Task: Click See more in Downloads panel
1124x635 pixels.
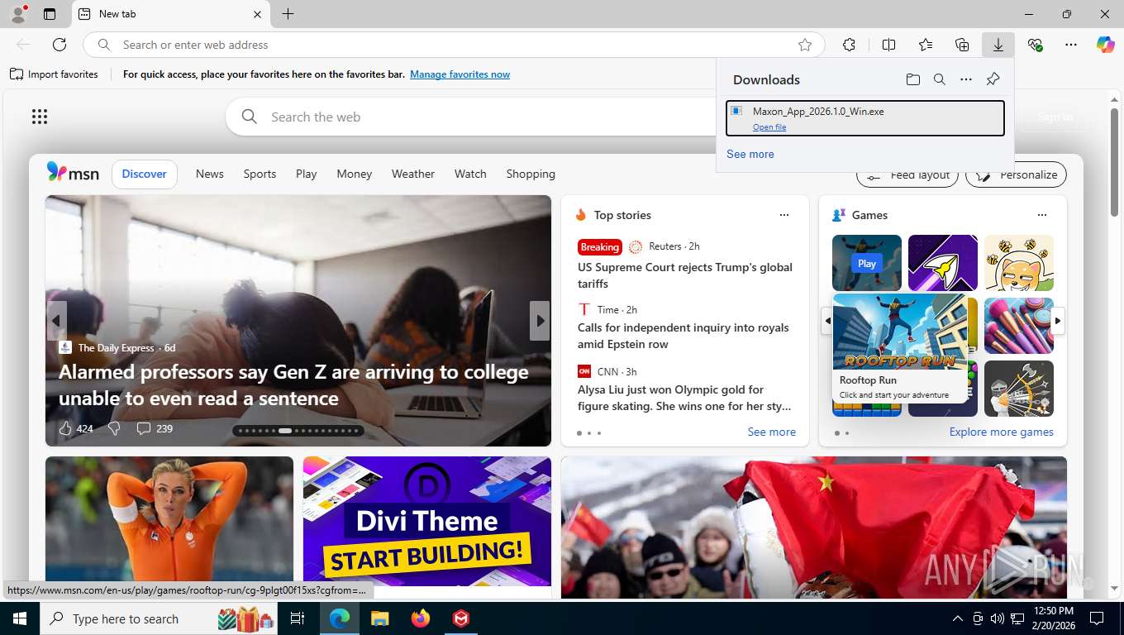Action: 750,154
